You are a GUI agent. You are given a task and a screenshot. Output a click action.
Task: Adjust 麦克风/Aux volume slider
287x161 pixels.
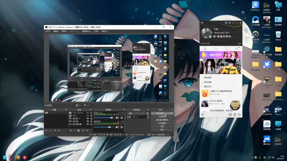pos(104,118)
